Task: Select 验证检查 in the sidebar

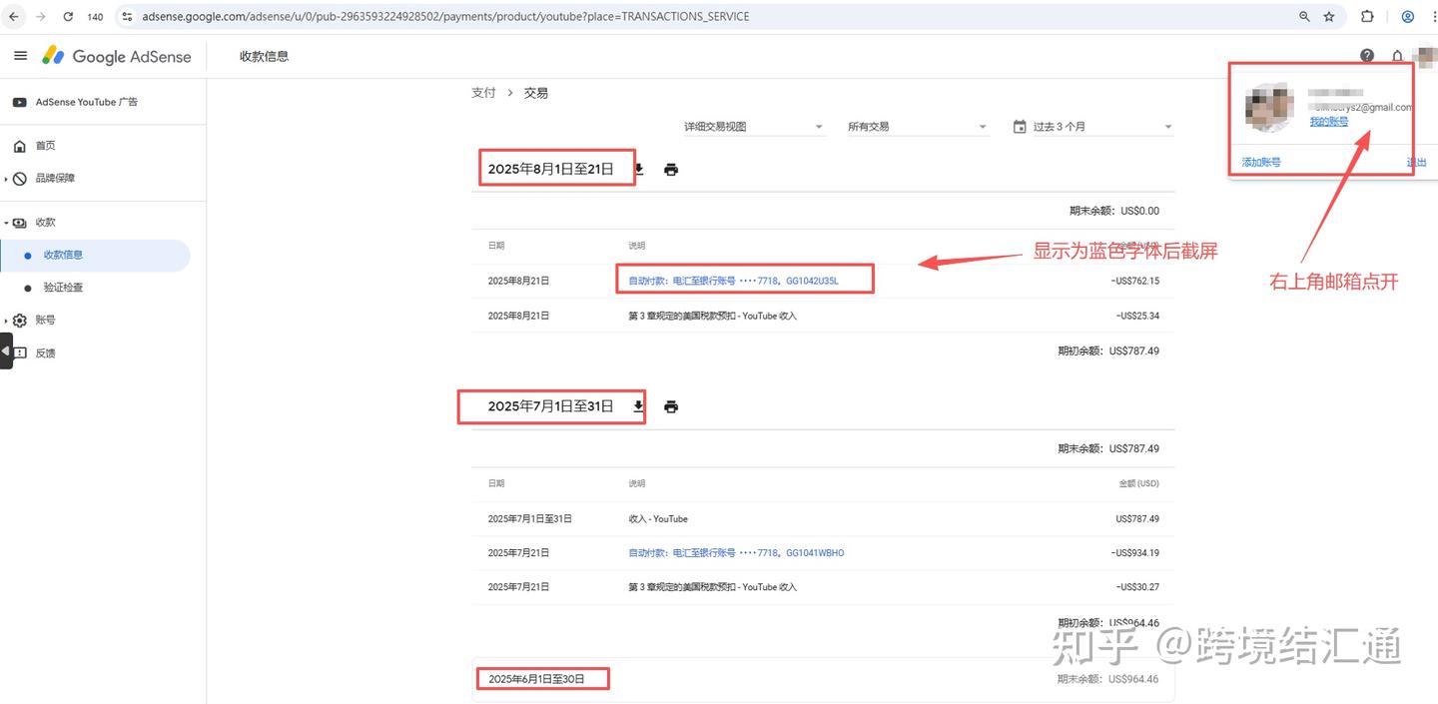Action: [x=64, y=288]
